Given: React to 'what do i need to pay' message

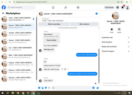Looking at the screenshot, I should (x=62, y=69).
